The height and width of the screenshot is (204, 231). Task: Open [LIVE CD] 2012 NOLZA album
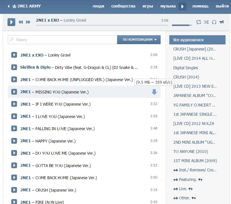194,123
